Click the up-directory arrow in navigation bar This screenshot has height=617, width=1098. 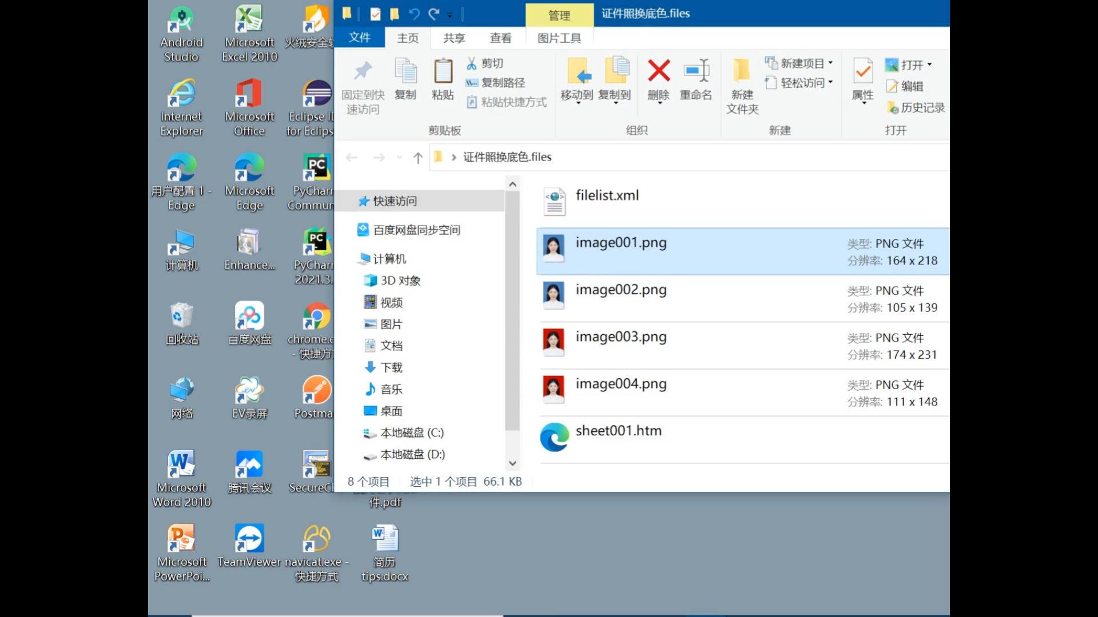pos(418,158)
